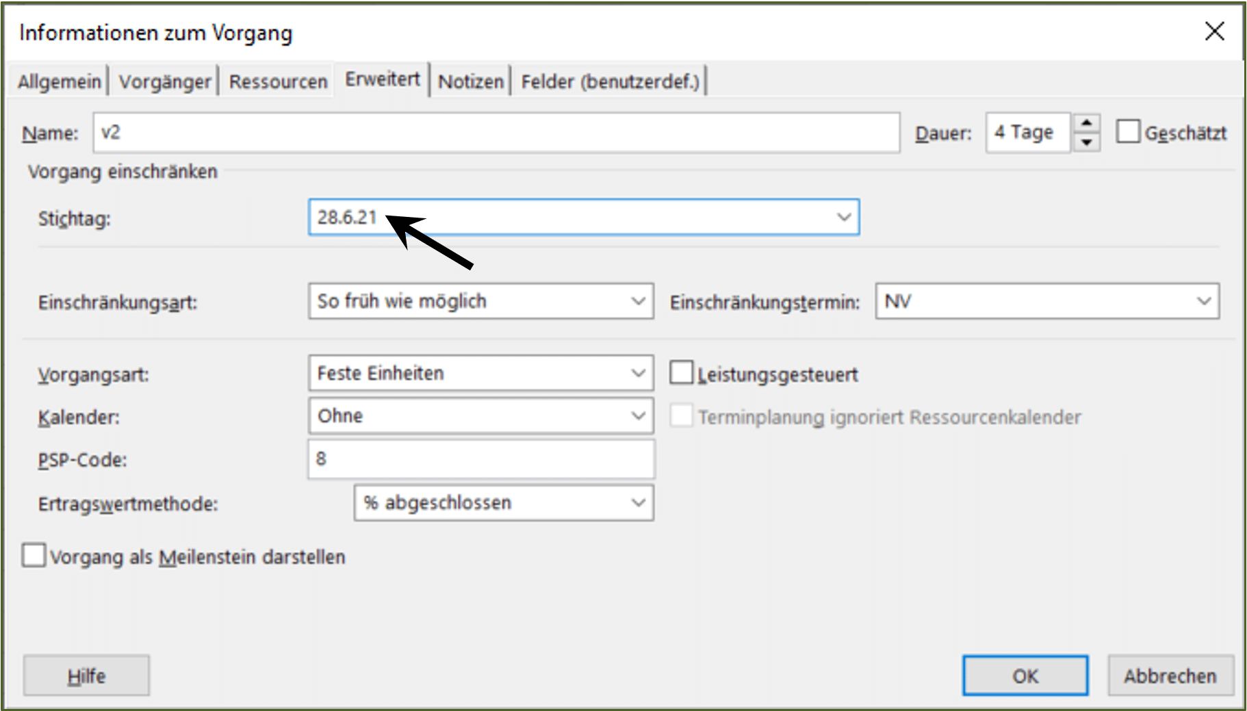Open the Vorgänger tab
This screenshot has height=711, width=1247.
pyautogui.click(x=165, y=81)
